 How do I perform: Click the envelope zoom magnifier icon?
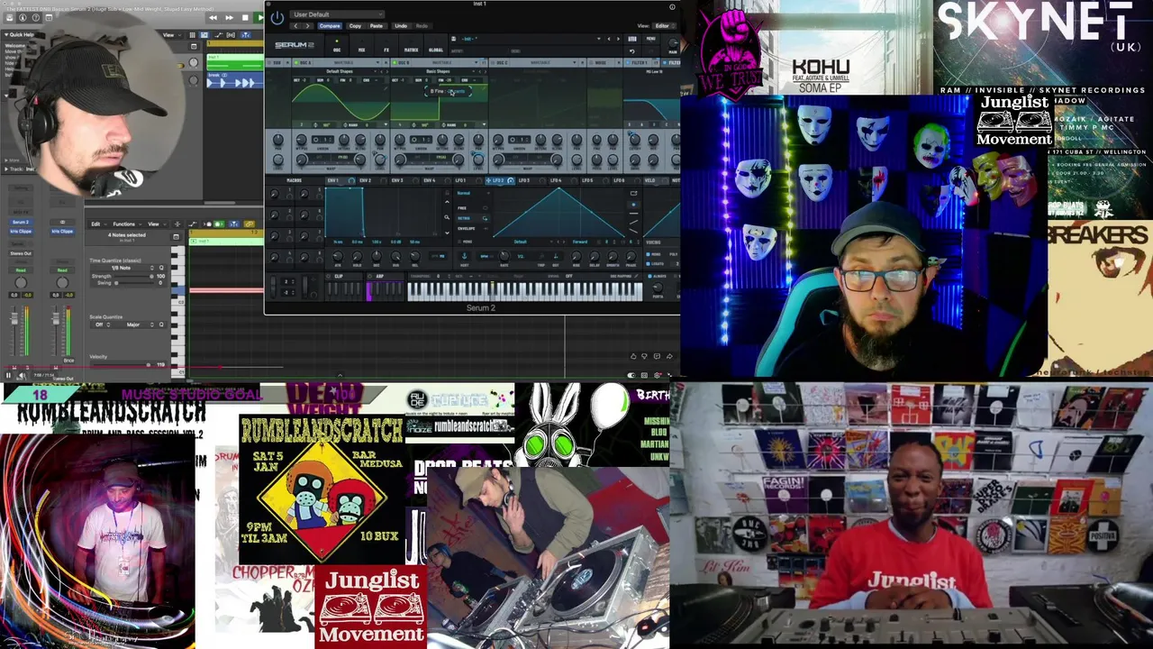[x=447, y=217]
